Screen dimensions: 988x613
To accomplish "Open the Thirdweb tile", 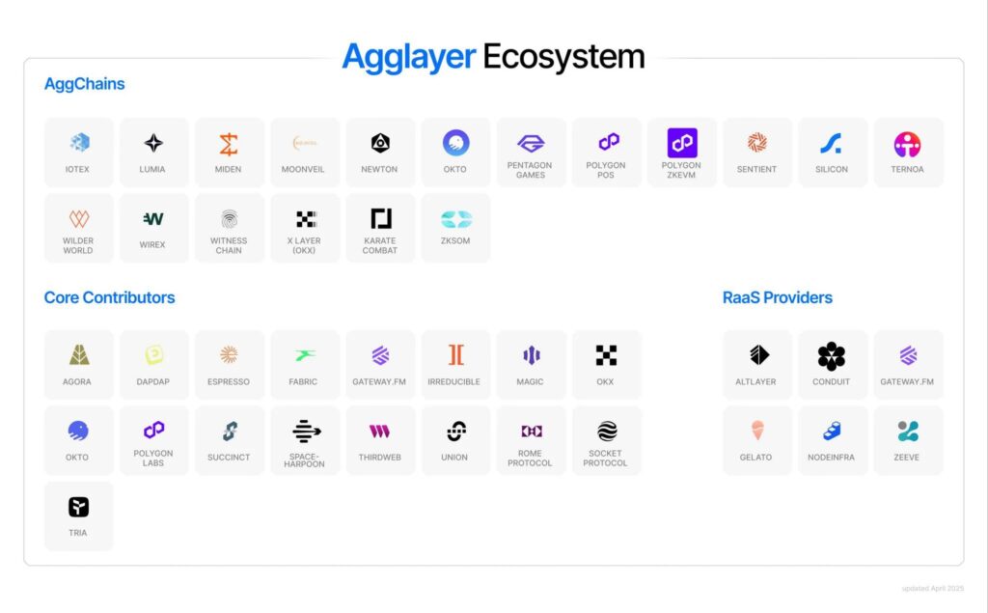I will tap(380, 440).
